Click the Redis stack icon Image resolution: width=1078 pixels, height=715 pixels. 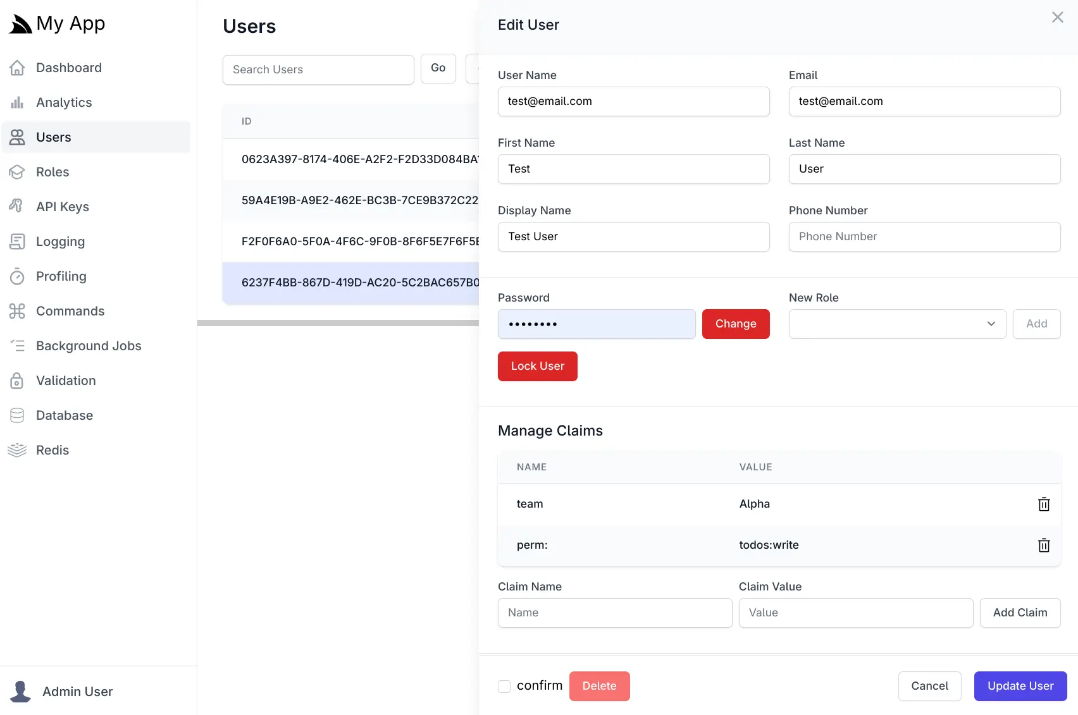click(17, 450)
